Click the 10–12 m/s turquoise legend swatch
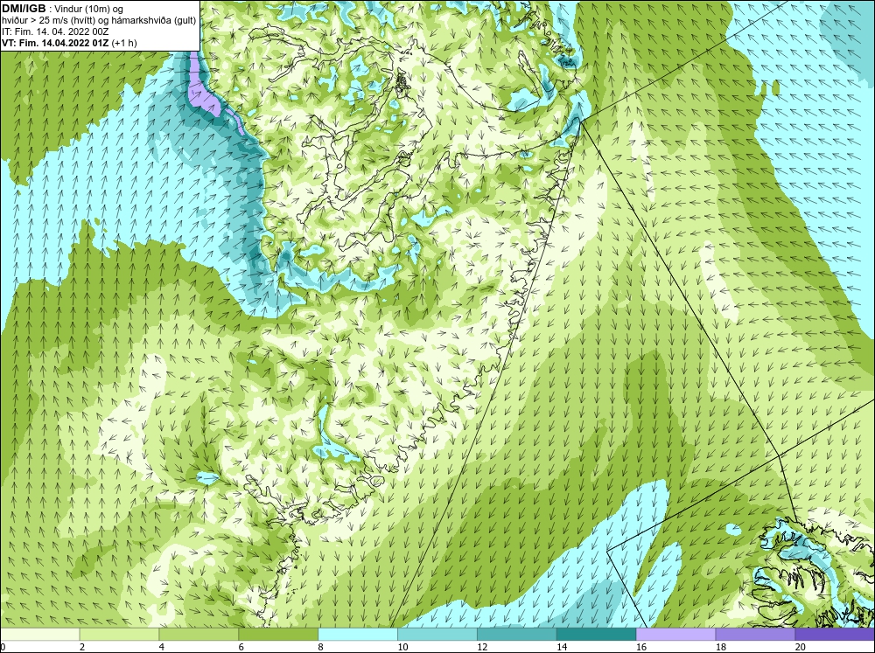This screenshot has width=875, height=653. pos(437,635)
